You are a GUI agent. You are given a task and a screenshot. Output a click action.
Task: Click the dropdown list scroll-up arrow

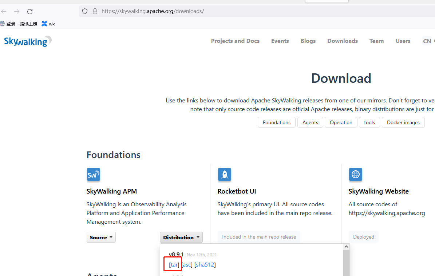click(346, 247)
